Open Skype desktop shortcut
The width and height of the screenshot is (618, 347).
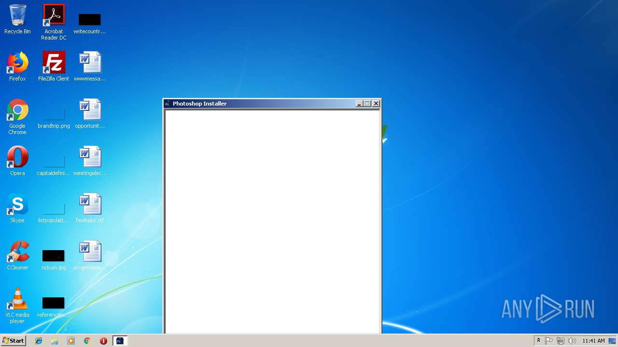(x=17, y=208)
